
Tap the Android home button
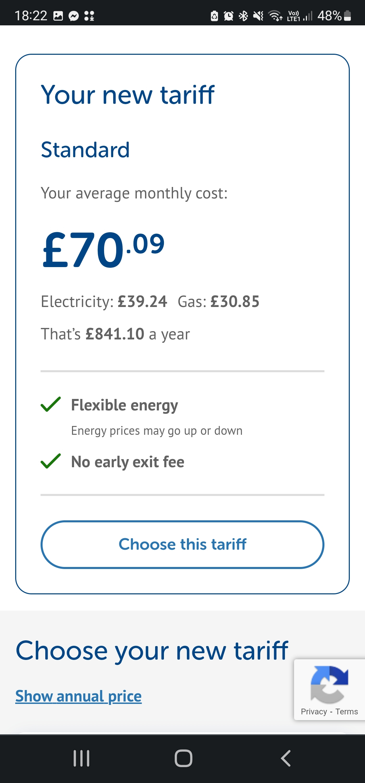(x=183, y=758)
